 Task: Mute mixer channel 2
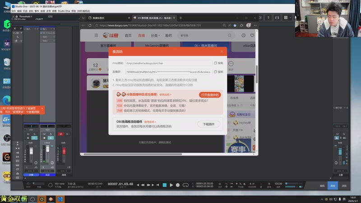click(44, 134)
